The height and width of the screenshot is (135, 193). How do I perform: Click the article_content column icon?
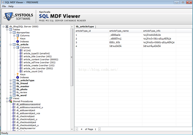click(21, 59)
